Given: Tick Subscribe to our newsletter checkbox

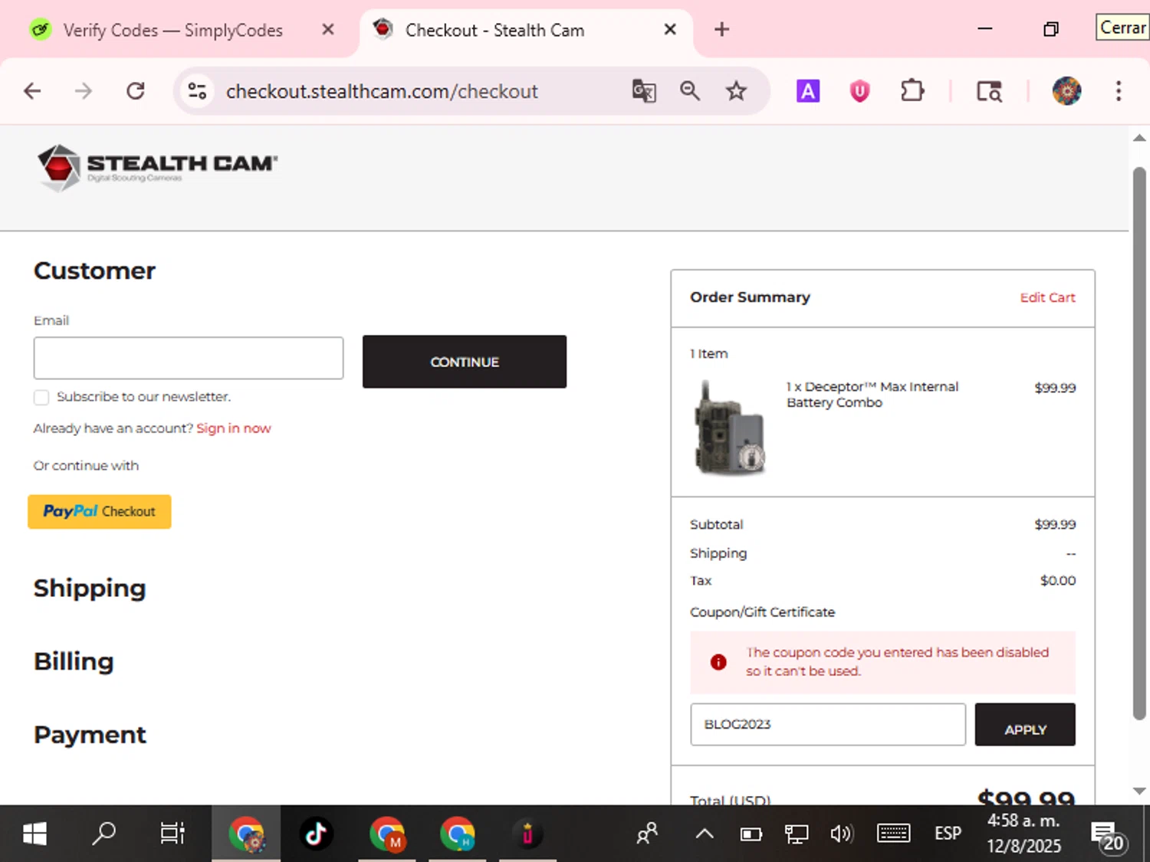Looking at the screenshot, I should point(41,397).
